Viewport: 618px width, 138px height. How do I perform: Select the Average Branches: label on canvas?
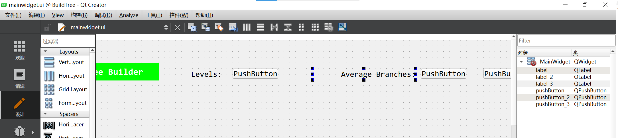378,74
